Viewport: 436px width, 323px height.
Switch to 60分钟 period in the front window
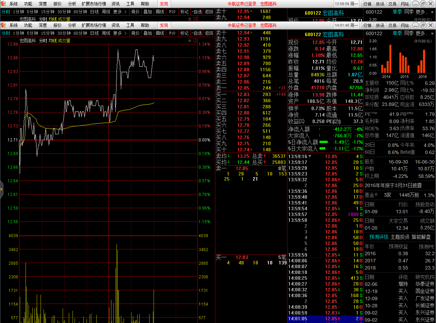[80, 33]
